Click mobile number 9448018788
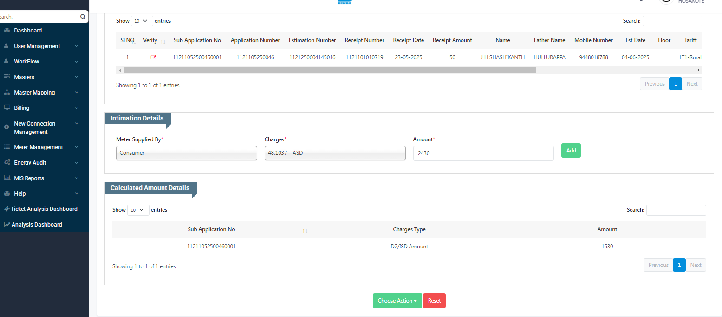Screen dimensions: 722x317 593,57
